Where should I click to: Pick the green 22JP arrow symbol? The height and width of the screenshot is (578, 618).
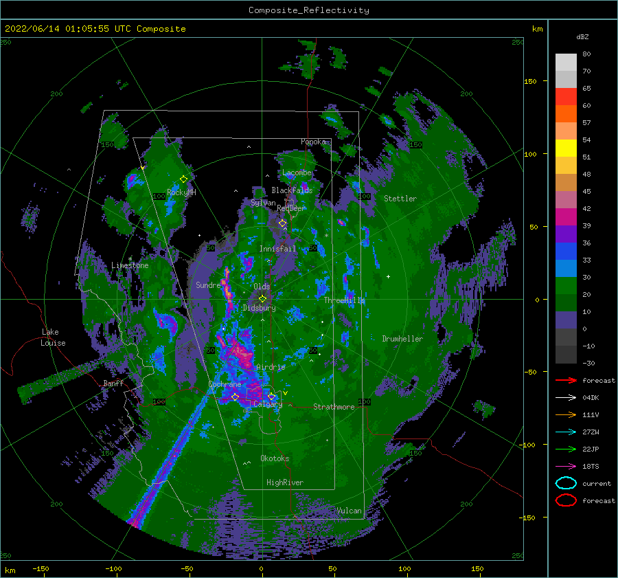566,449
